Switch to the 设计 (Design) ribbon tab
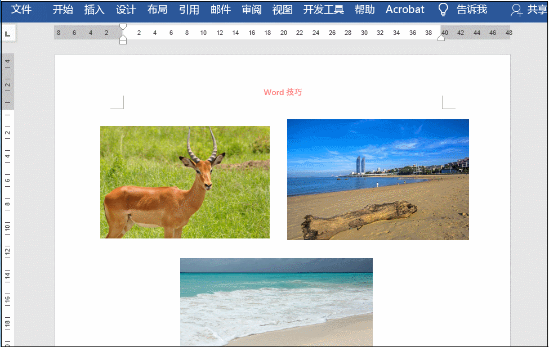This screenshot has height=347, width=549. 126,9
